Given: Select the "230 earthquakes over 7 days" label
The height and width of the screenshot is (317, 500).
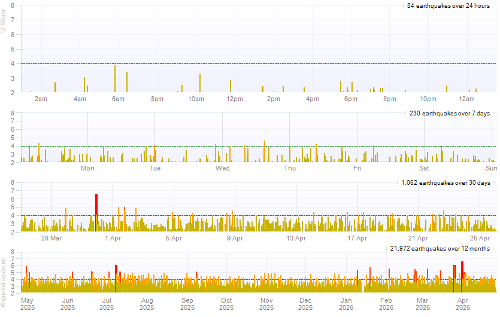Looking at the screenshot, I should coord(449,113).
